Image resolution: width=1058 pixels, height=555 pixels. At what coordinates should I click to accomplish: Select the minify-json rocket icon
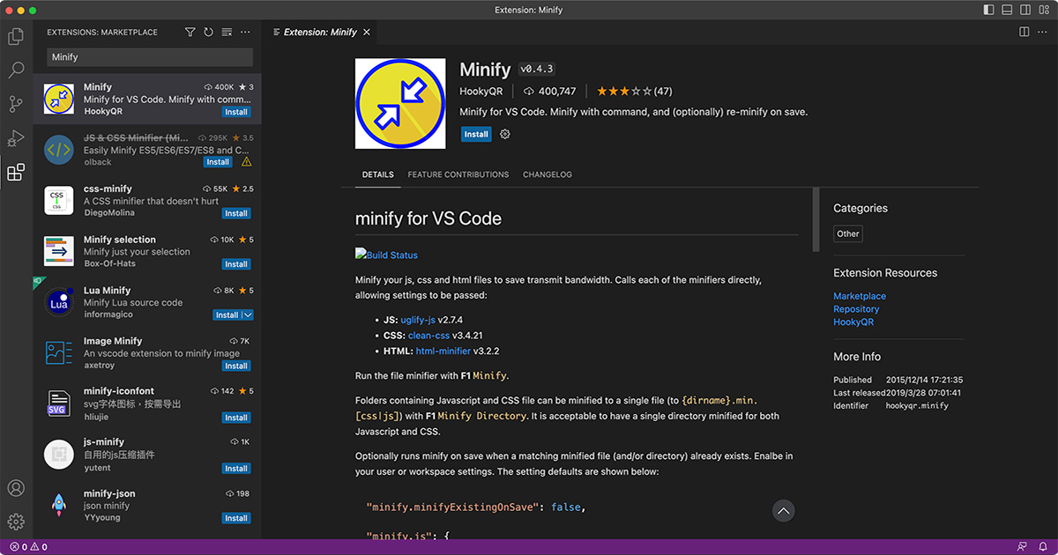[x=59, y=505]
